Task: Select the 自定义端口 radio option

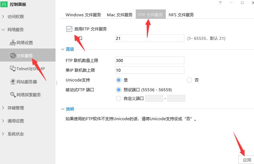Action: tap(118, 98)
